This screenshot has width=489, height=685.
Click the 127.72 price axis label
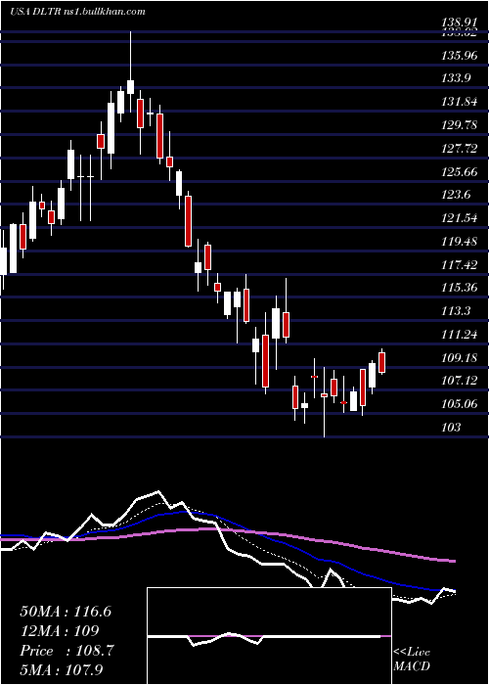(x=462, y=149)
